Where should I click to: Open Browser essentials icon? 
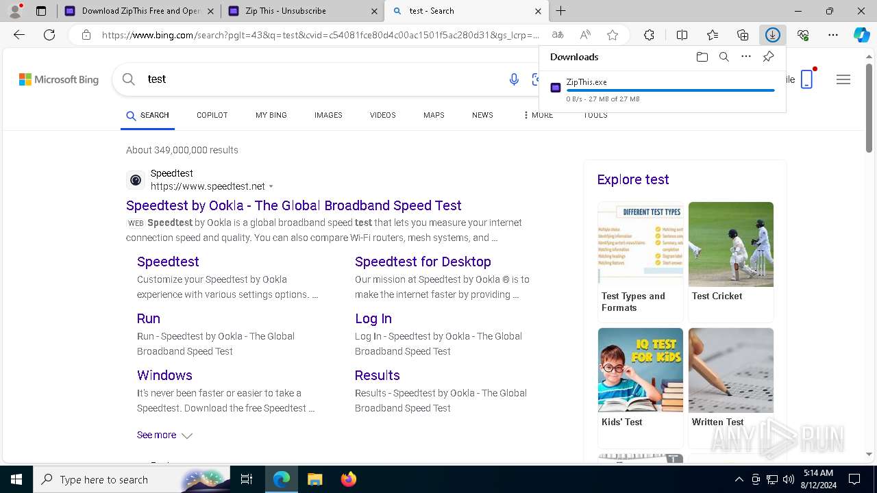[x=803, y=35]
